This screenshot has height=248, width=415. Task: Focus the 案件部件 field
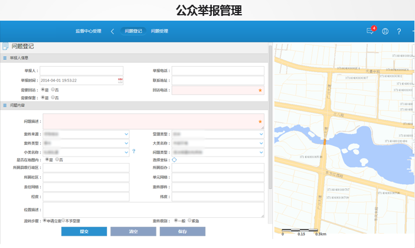218,187
